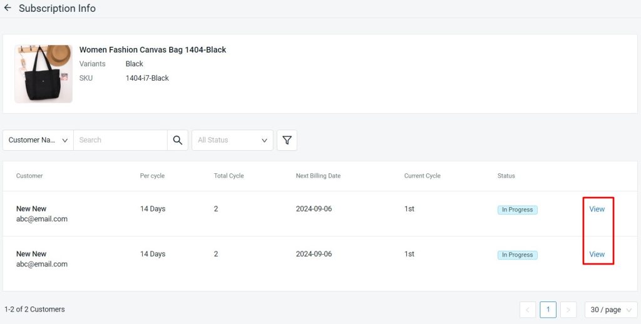The image size is (641, 324).
Task: Click the Customer column header
Action: pyautogui.click(x=29, y=176)
